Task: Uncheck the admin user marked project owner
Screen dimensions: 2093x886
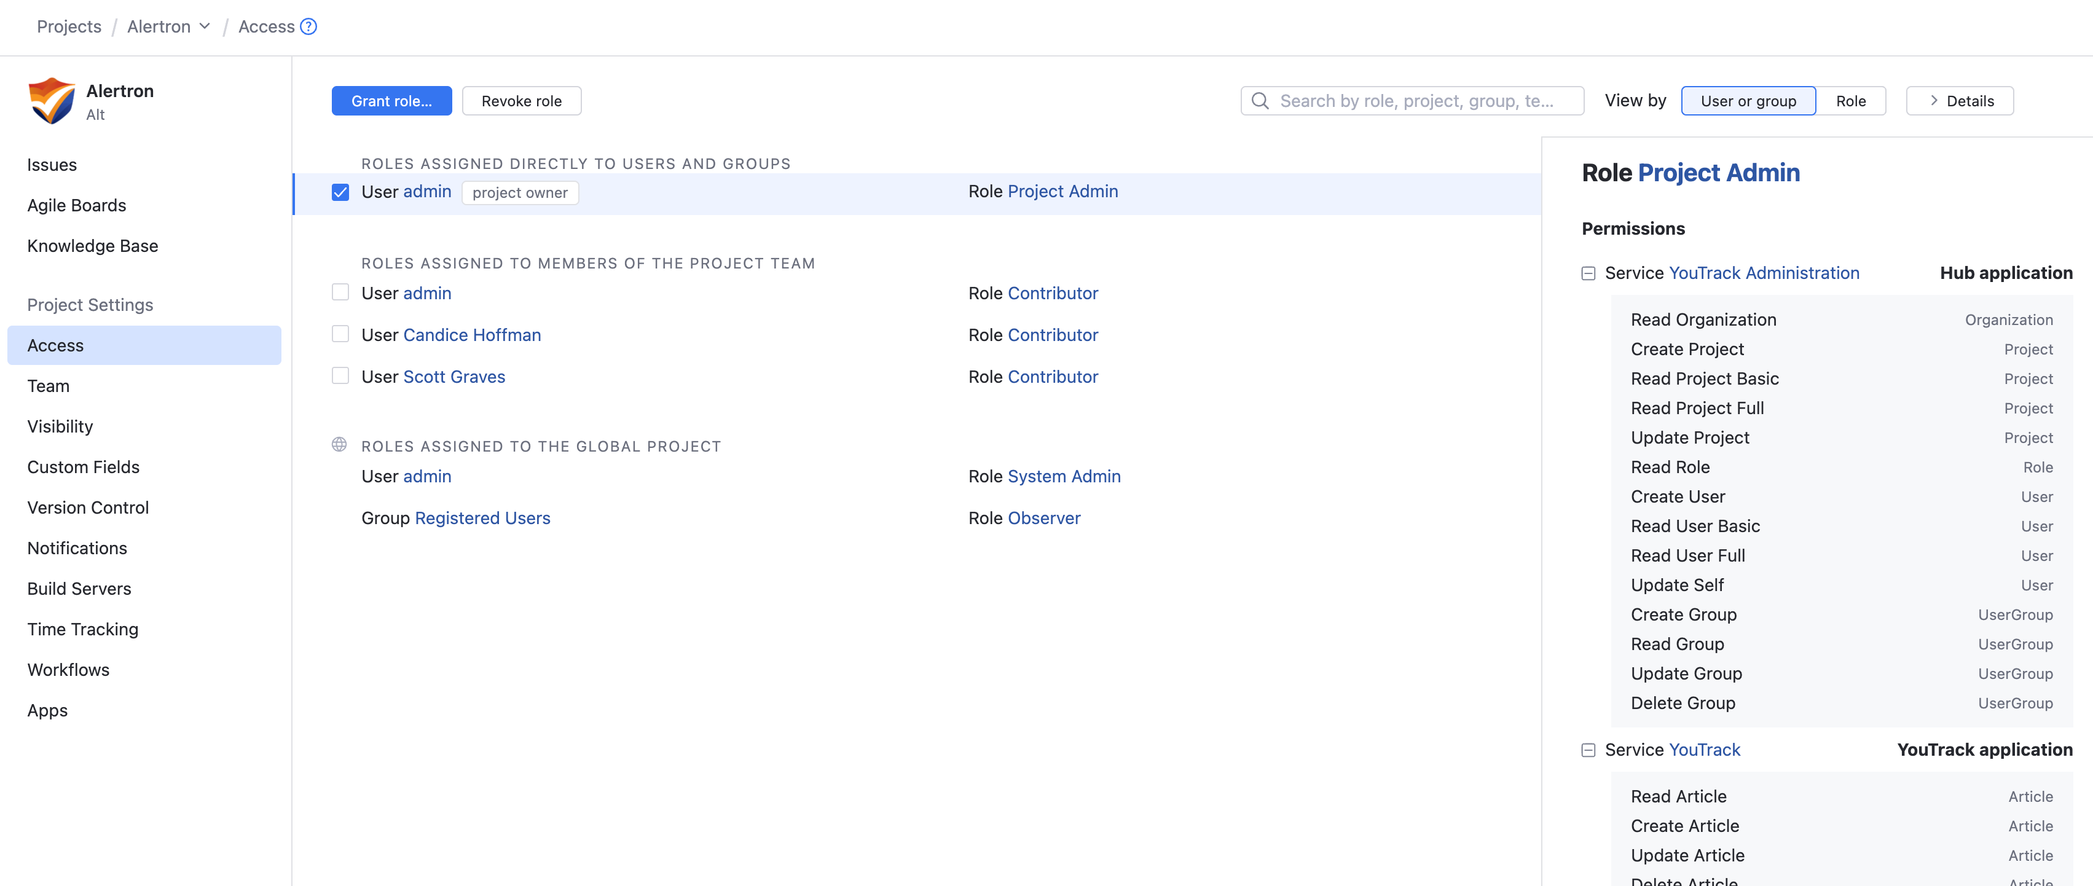Action: click(340, 192)
